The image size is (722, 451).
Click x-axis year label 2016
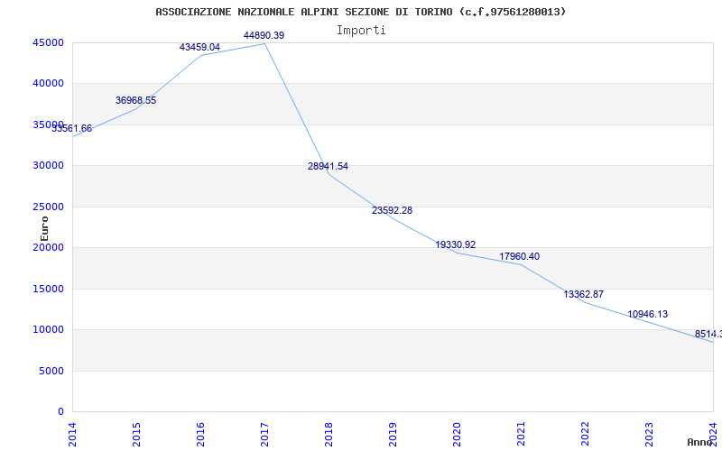(x=200, y=435)
